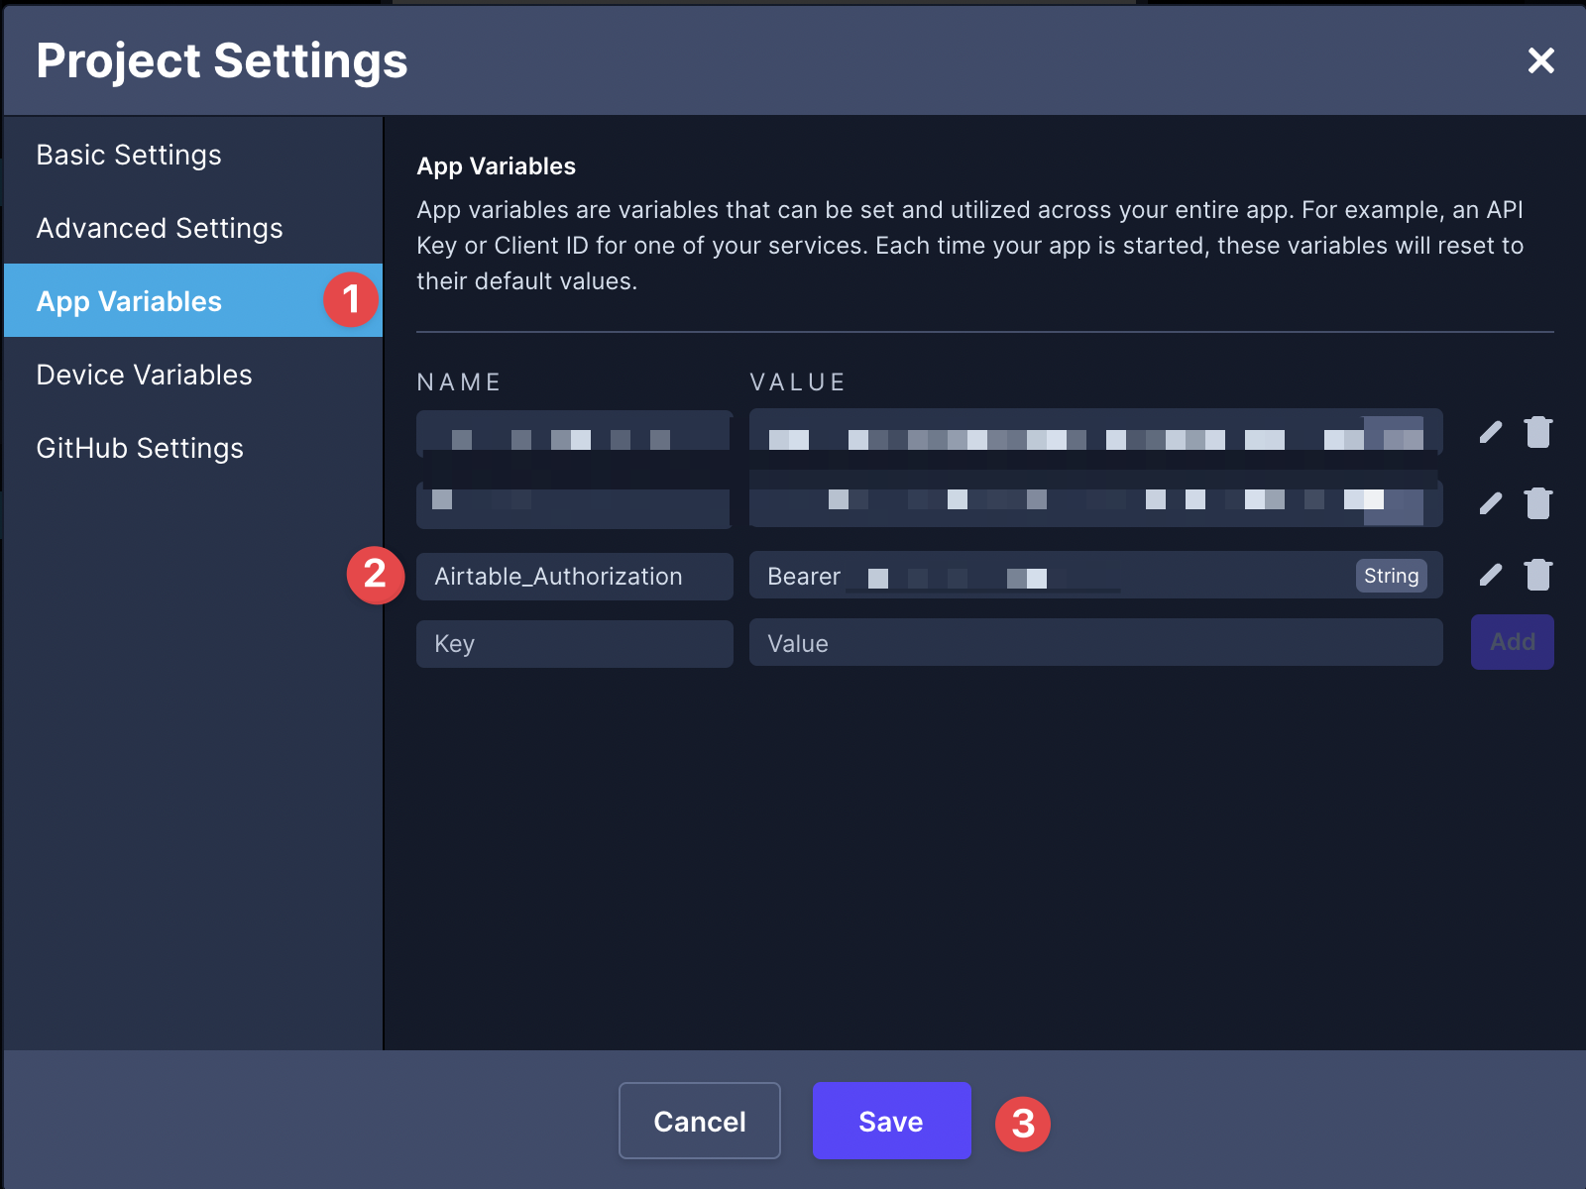The width and height of the screenshot is (1586, 1189).
Task: Click the second blurred variable value field
Action: pyautogui.click(x=1096, y=504)
